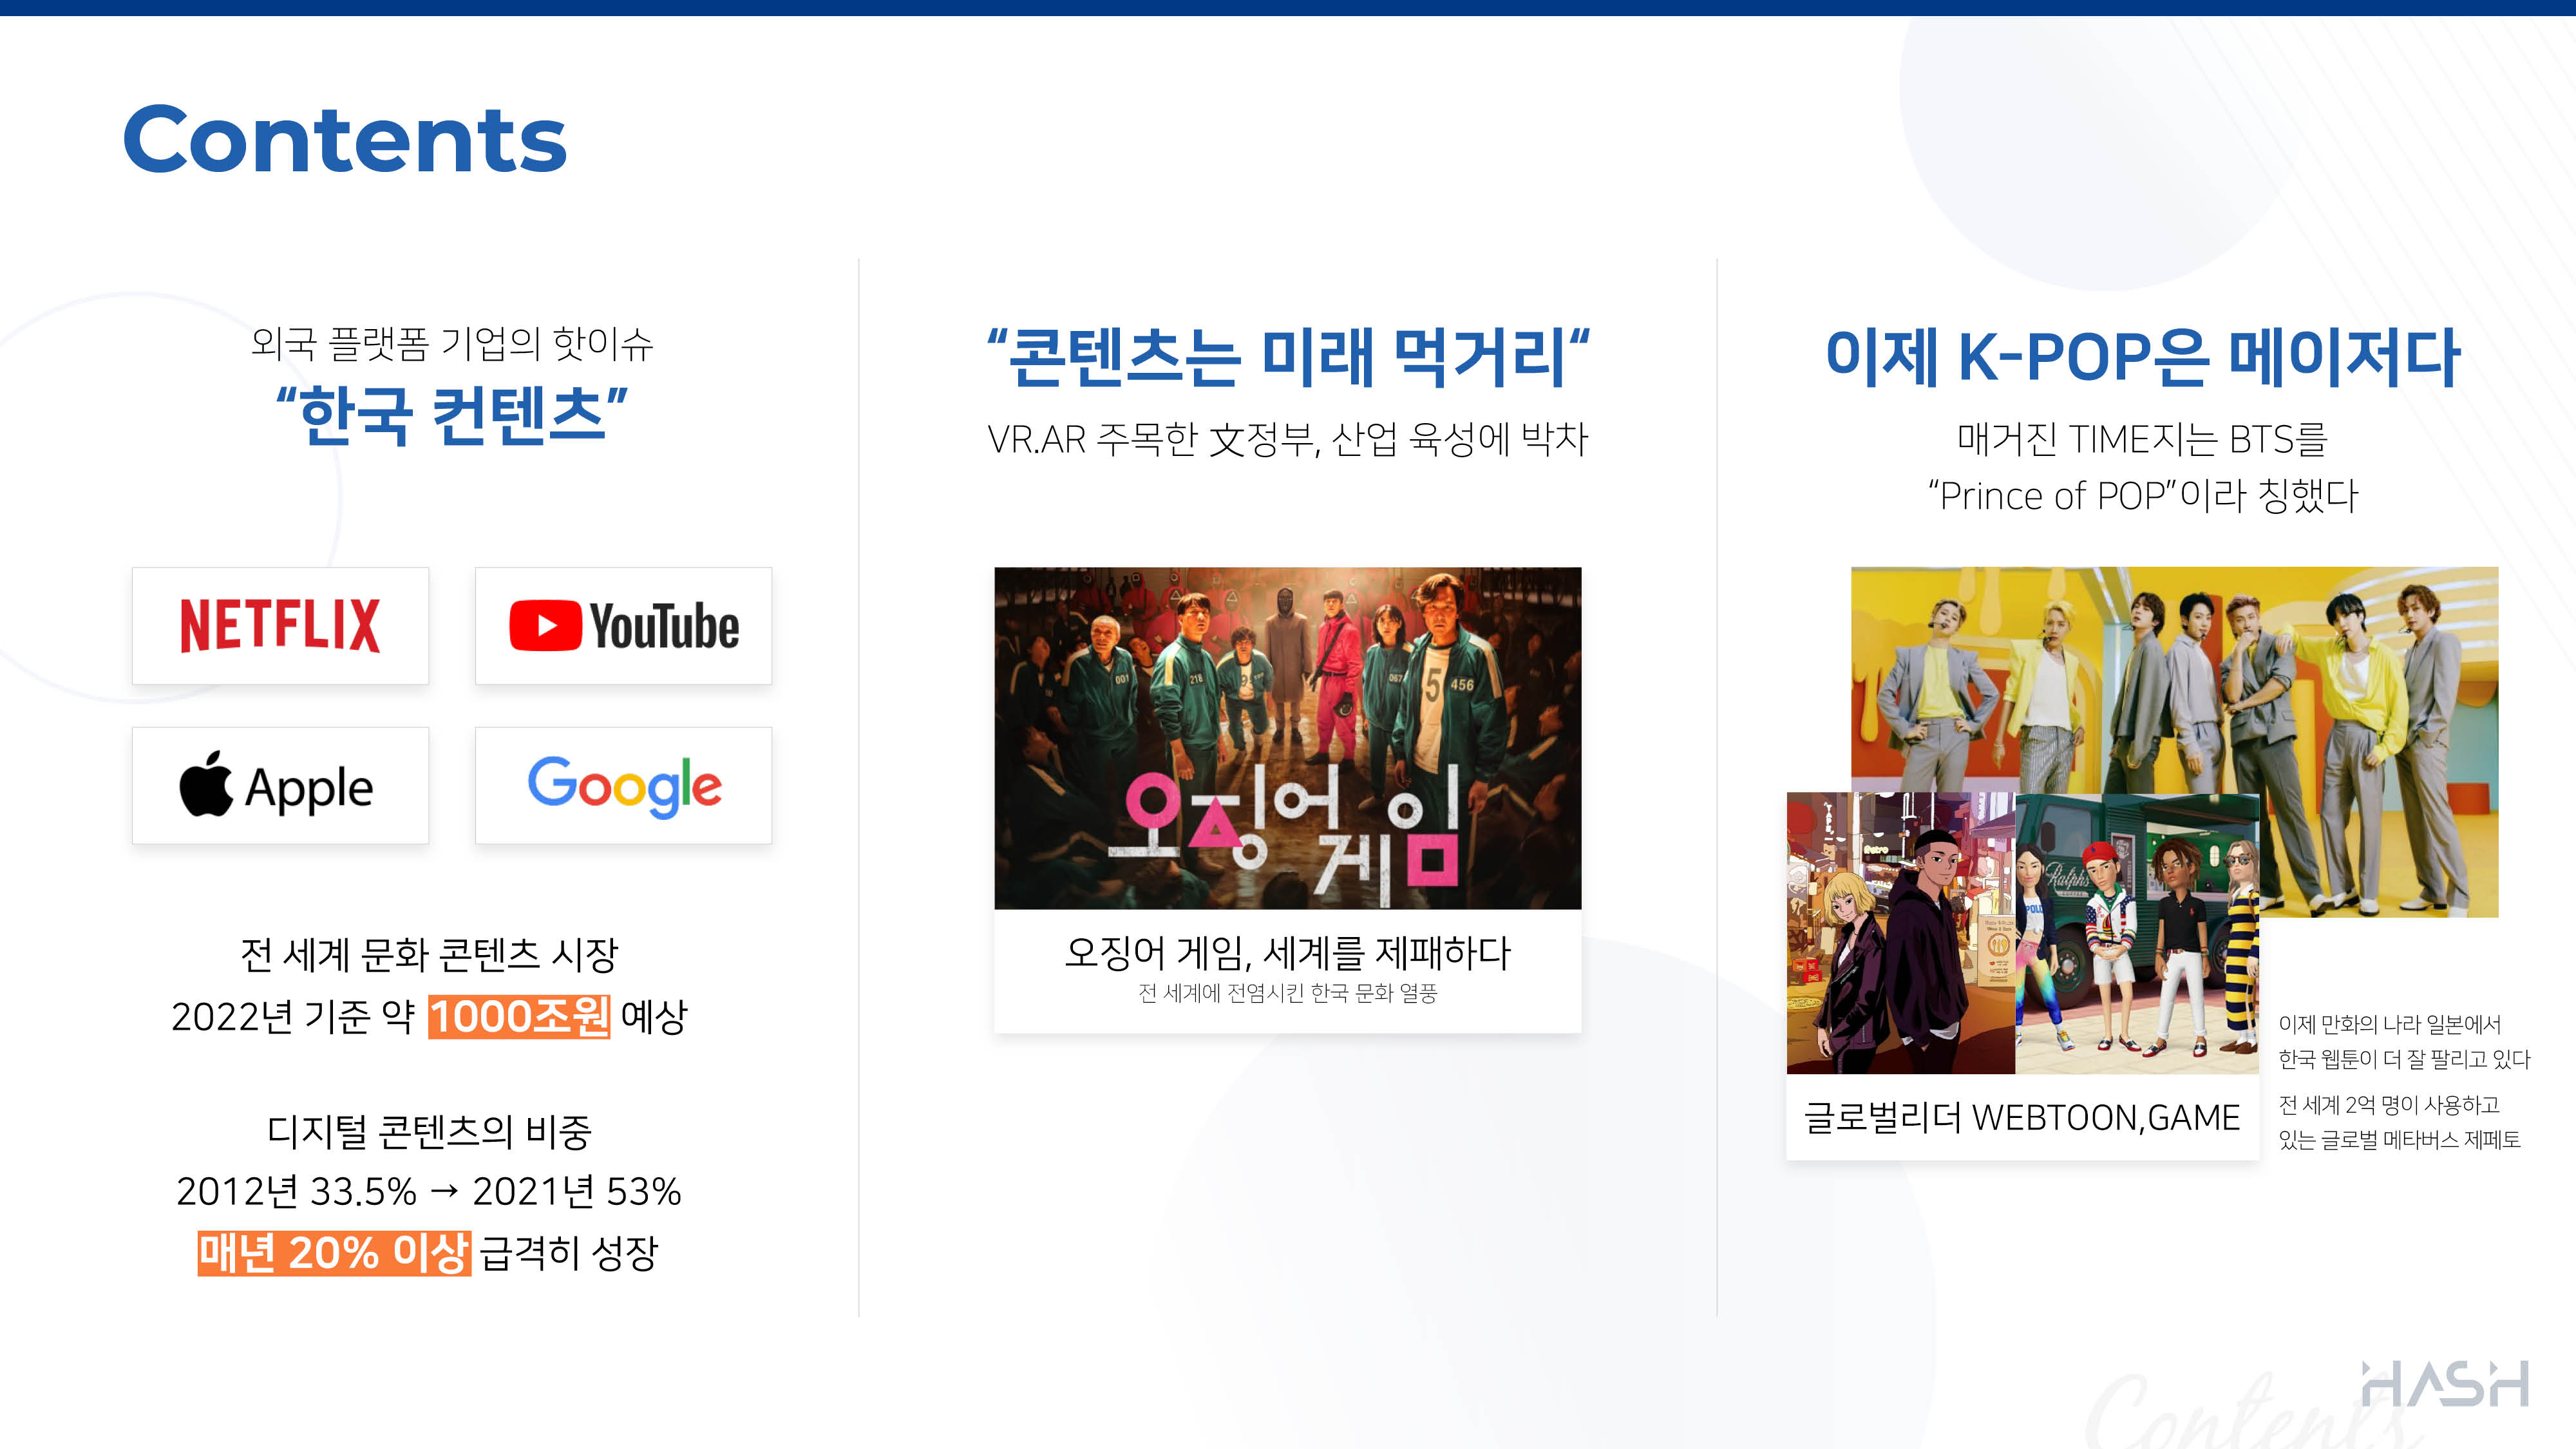Viewport: 2576px width, 1449px height.
Task: Click the webtoon illustration image
Action: click(x=1901, y=934)
